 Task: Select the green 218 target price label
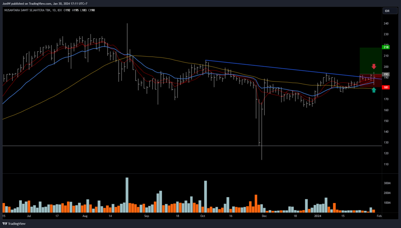pyautogui.click(x=386, y=47)
